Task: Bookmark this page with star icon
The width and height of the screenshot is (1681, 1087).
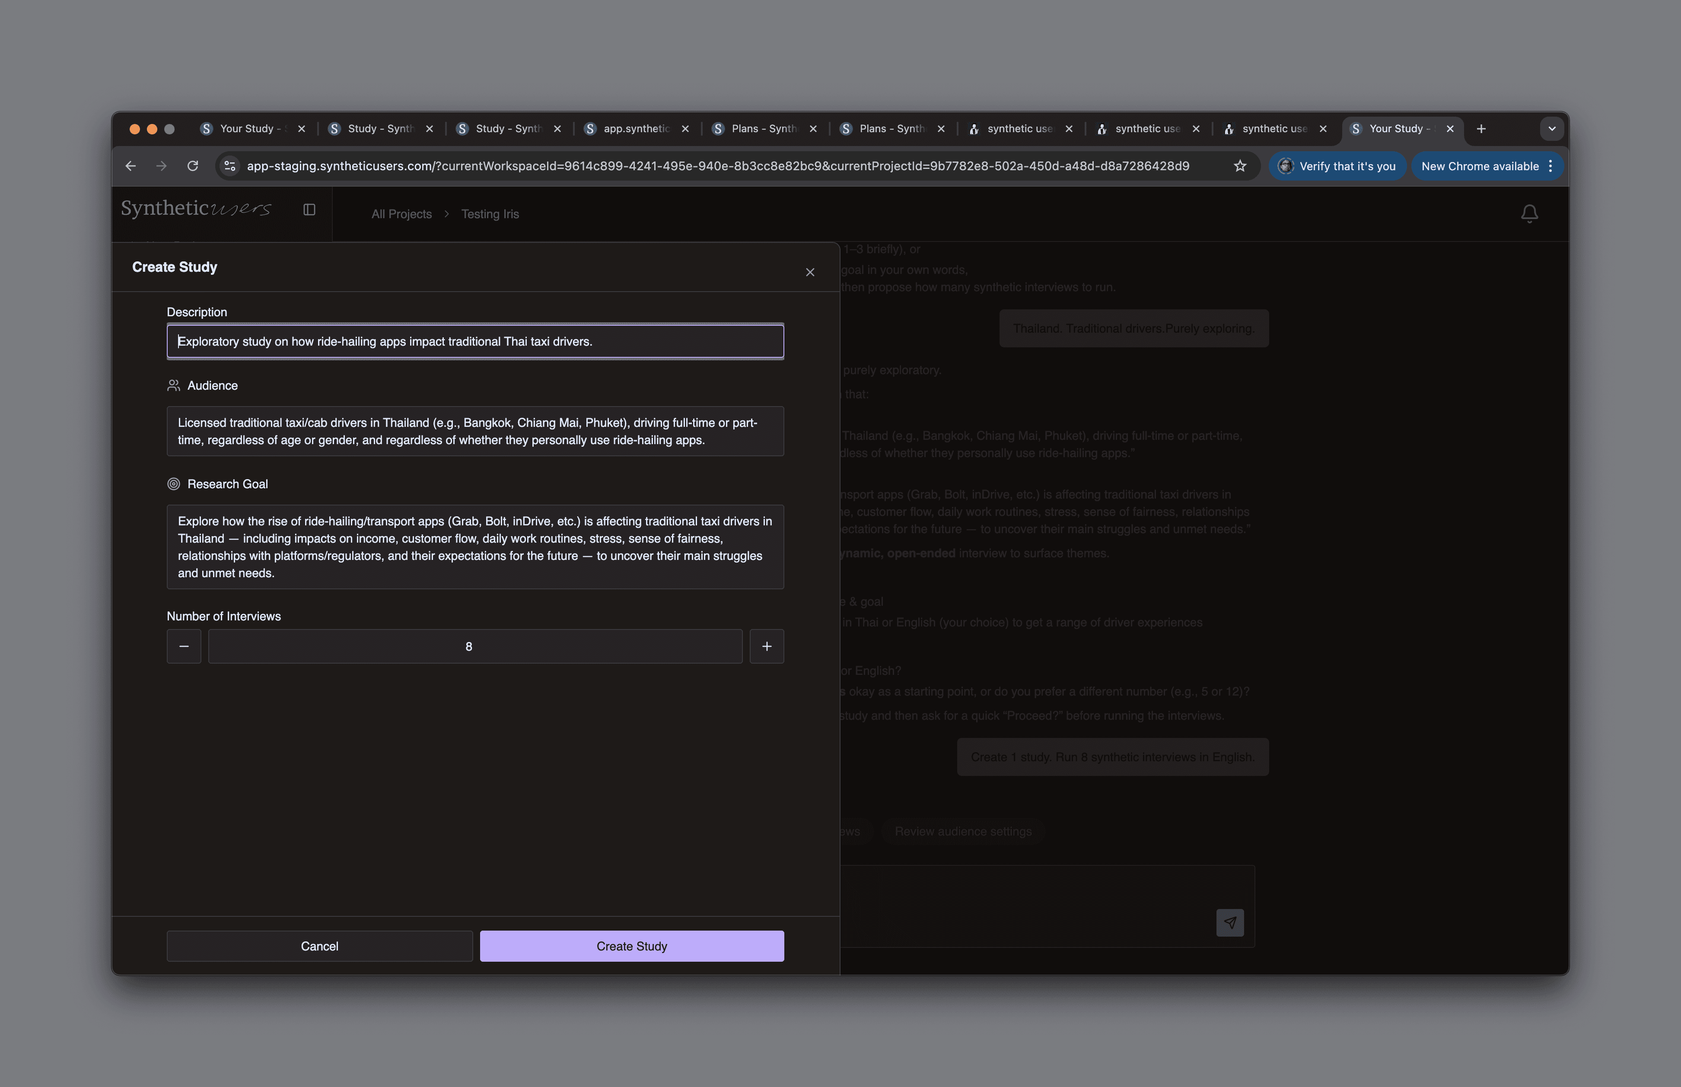Action: (x=1240, y=167)
